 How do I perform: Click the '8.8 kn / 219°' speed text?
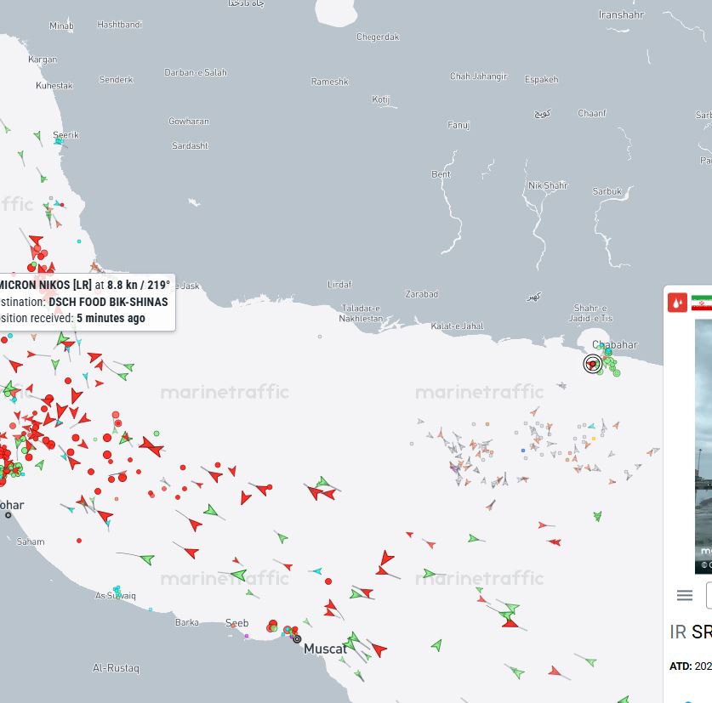click(139, 285)
